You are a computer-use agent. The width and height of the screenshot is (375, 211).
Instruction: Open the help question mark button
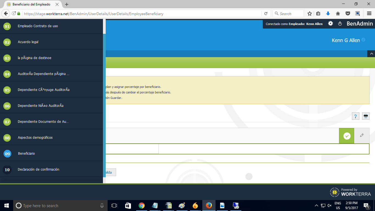(356, 116)
